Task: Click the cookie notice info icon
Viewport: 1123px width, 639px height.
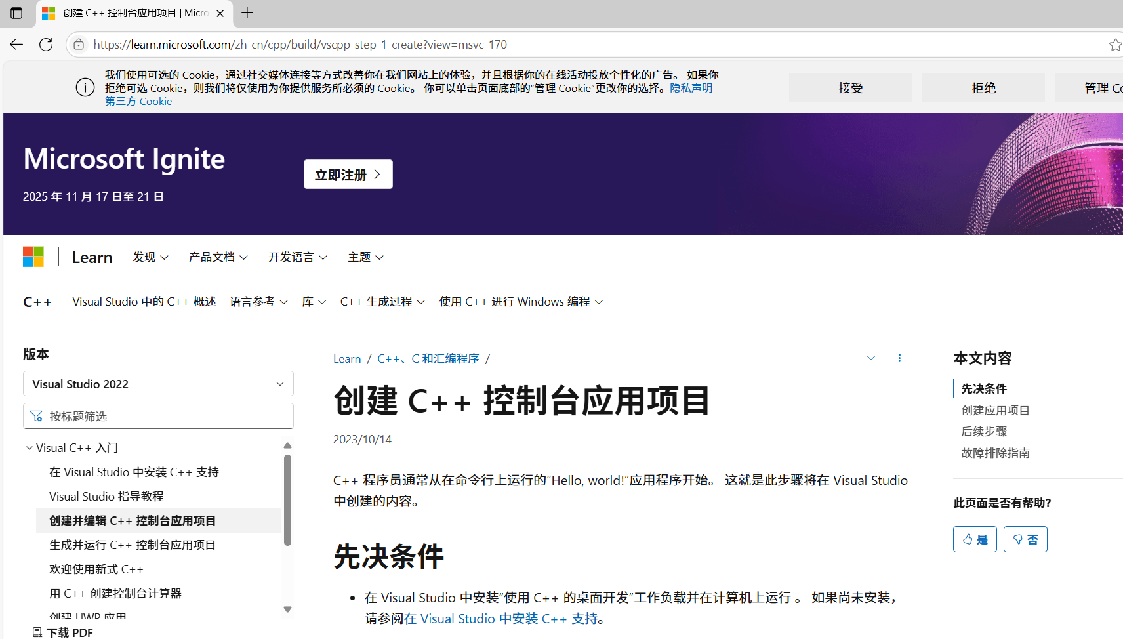Action: [85, 87]
